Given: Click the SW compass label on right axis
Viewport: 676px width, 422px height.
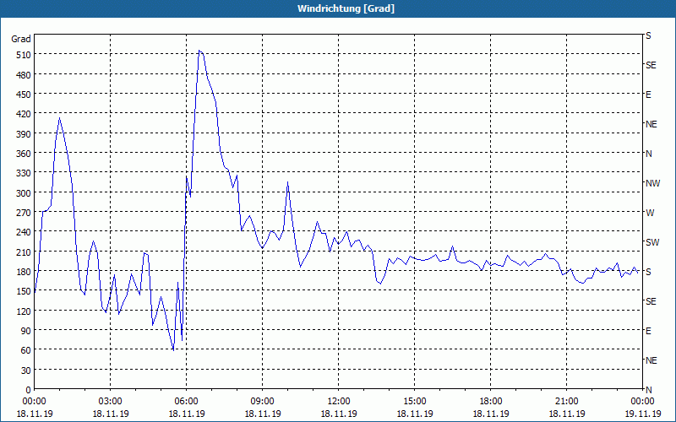Looking at the screenshot, I should tap(651, 242).
